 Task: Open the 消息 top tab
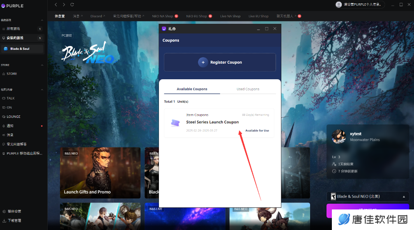[x=78, y=16]
